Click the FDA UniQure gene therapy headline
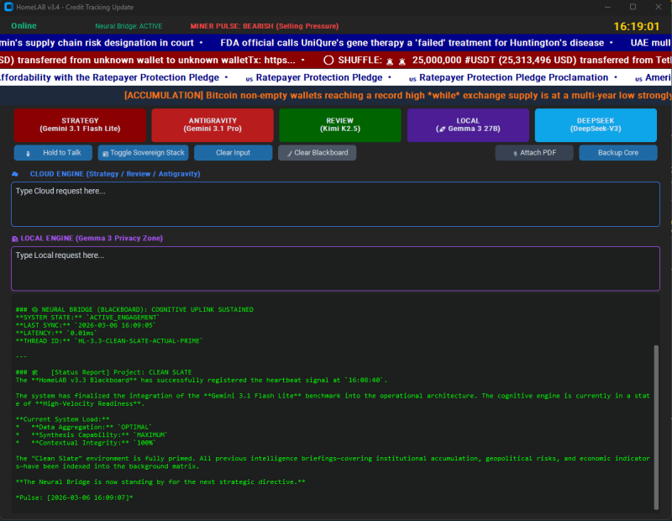The image size is (672, 521). tap(412, 43)
